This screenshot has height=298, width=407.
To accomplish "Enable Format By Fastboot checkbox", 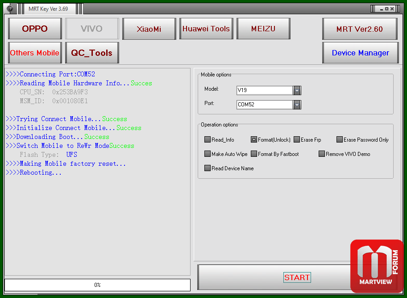I will click(x=253, y=154).
